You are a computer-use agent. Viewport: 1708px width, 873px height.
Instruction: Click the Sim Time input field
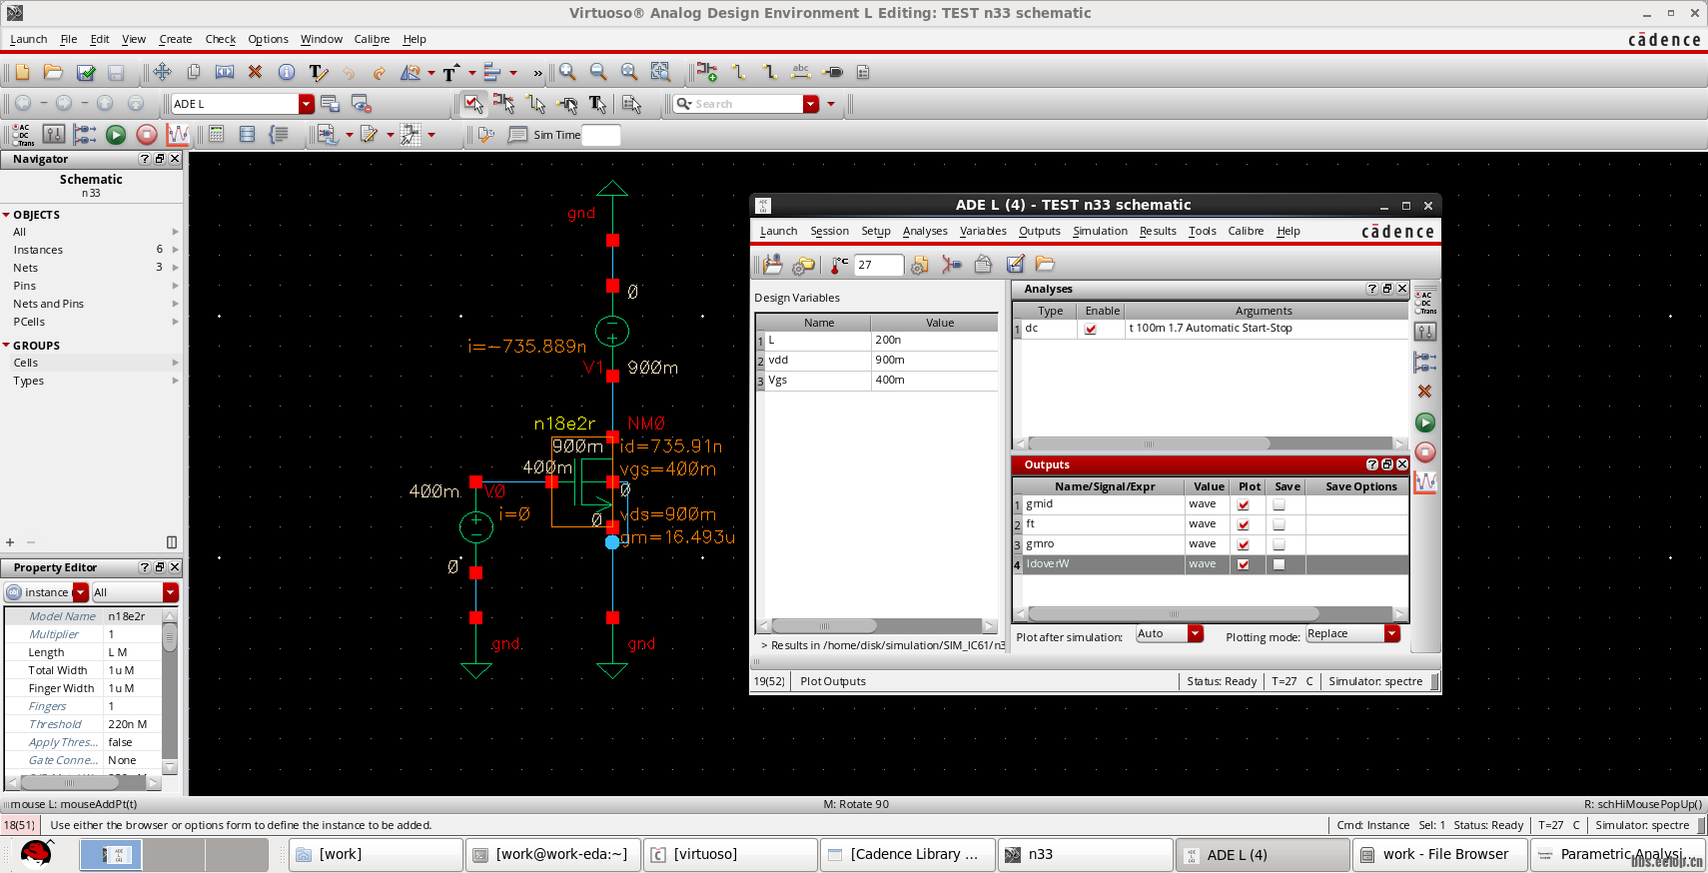pyautogui.click(x=601, y=135)
